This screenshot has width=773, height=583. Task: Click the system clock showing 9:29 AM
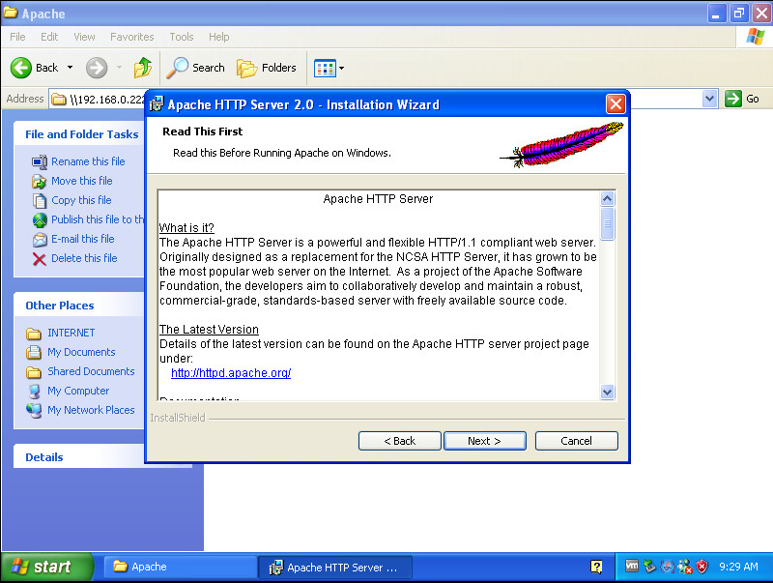(738, 567)
